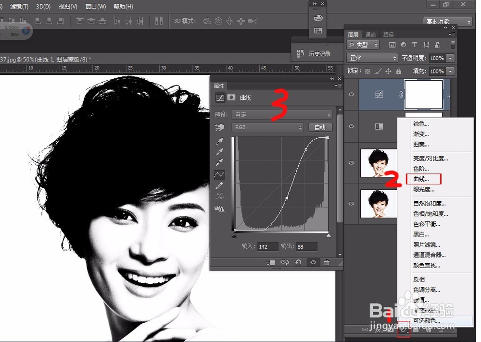The width and height of the screenshot is (481, 342).
Task: Pick the gray point eyedropper
Action: coord(219,152)
